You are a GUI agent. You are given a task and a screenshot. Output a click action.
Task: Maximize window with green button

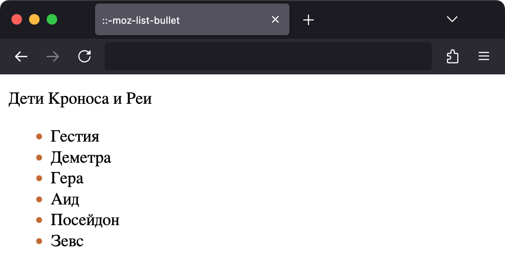[52, 20]
